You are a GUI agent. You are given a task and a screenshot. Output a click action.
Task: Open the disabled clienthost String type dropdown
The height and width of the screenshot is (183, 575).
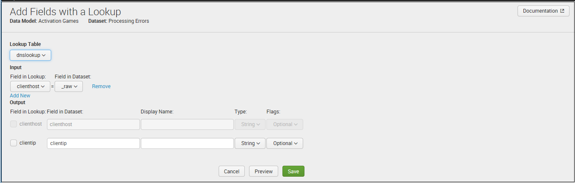(x=250, y=124)
